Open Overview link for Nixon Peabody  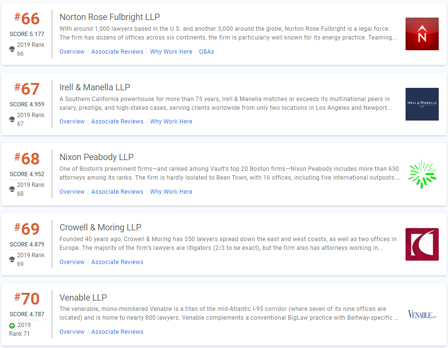pos(72,192)
